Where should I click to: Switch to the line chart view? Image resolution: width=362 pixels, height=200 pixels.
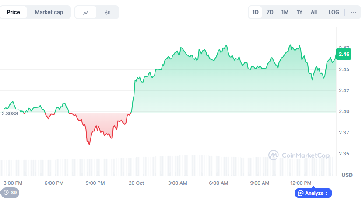(86, 12)
